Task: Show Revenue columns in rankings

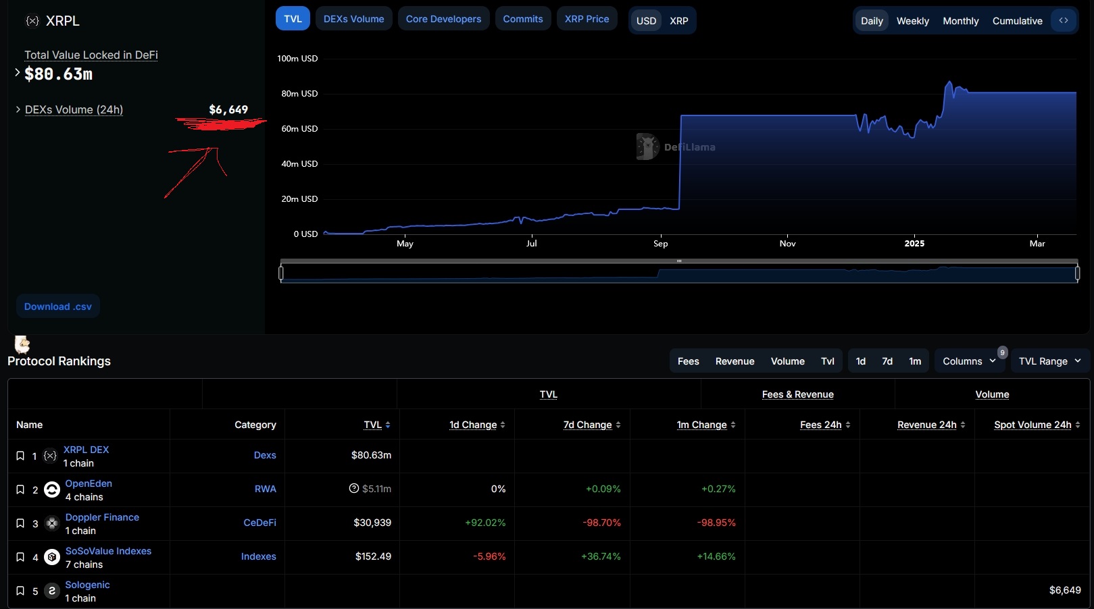Action: point(735,361)
